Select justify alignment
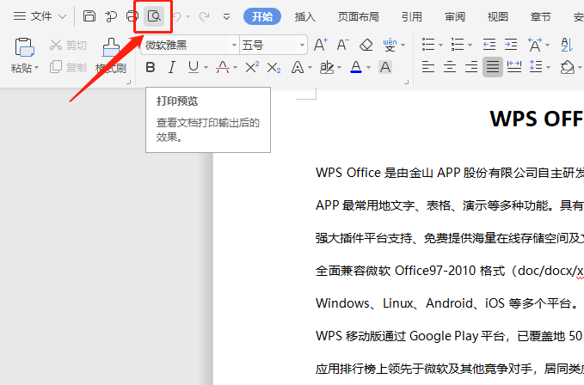This screenshot has width=584, height=385. [x=493, y=67]
